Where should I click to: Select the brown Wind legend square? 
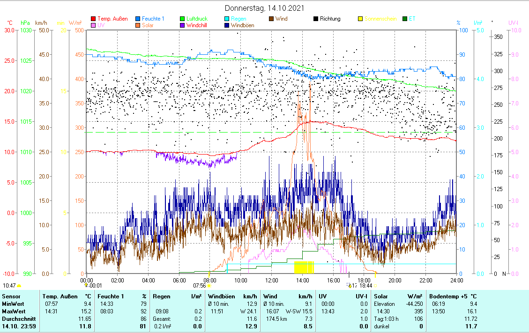[x=272, y=19]
